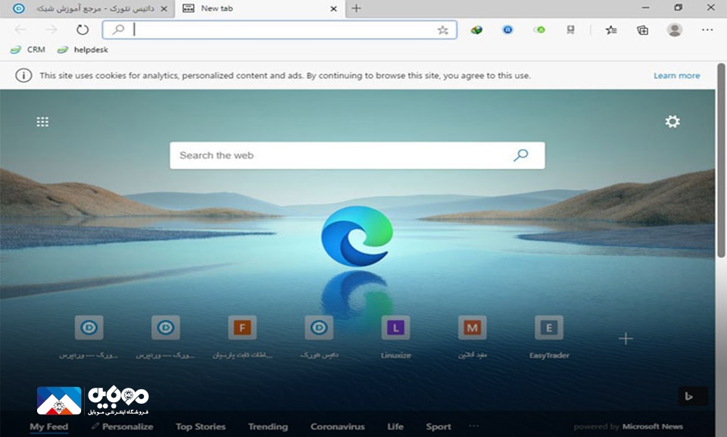The image size is (727, 437).
Task: Open the CRM bookmark
Action: click(28, 50)
